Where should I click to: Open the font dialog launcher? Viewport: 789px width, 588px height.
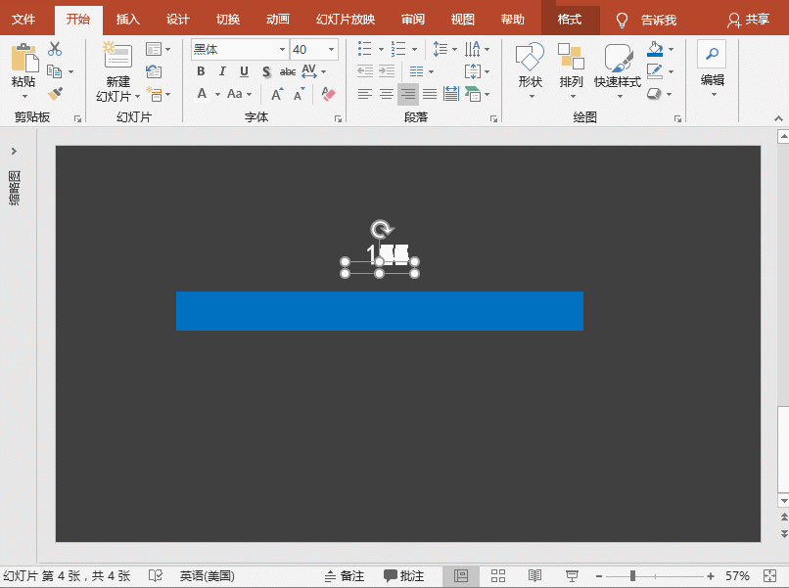[338, 118]
